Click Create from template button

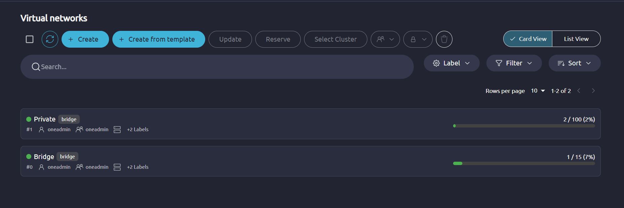tap(159, 39)
